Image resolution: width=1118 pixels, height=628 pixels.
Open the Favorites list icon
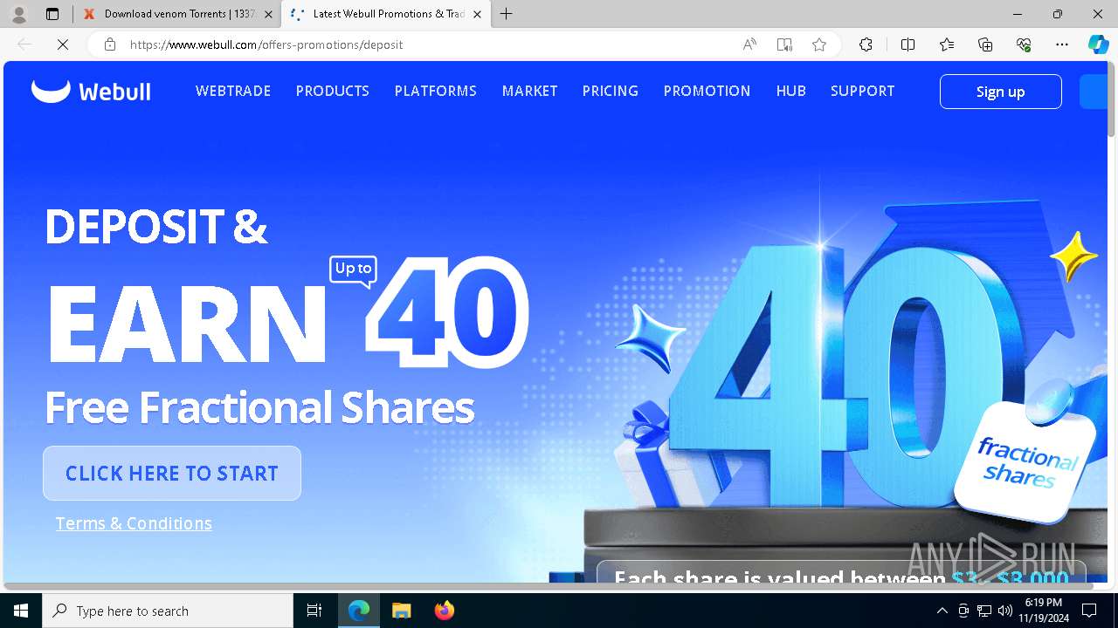947,44
